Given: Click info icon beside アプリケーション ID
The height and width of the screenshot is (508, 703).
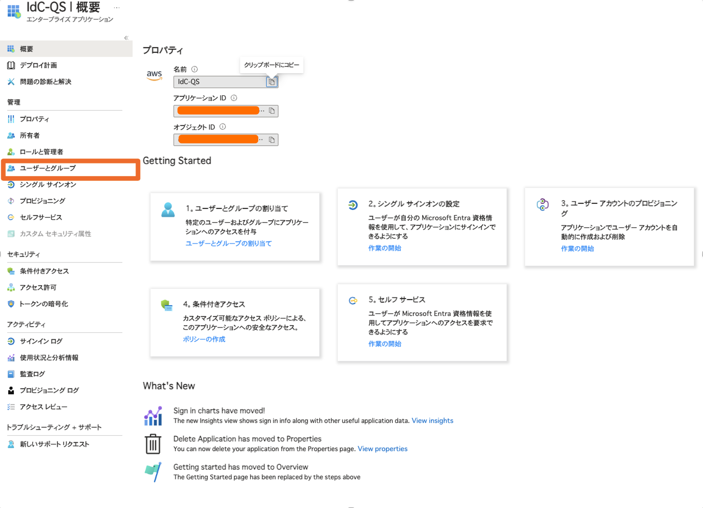Looking at the screenshot, I should click(x=234, y=98).
